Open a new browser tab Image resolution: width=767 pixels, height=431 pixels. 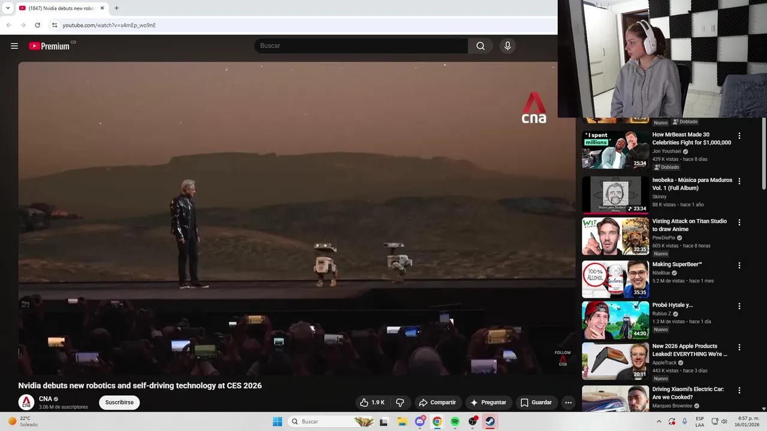coord(116,8)
